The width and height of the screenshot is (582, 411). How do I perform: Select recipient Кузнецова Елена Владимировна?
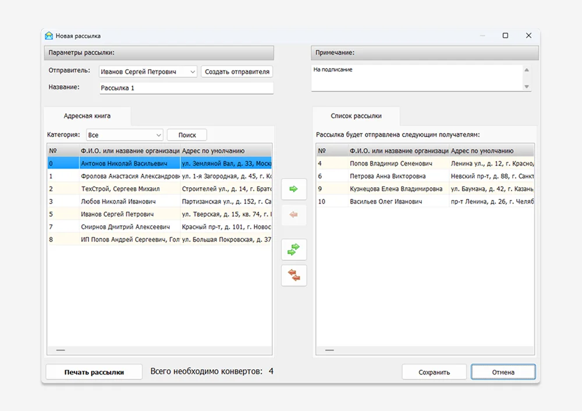pyautogui.click(x=425, y=188)
